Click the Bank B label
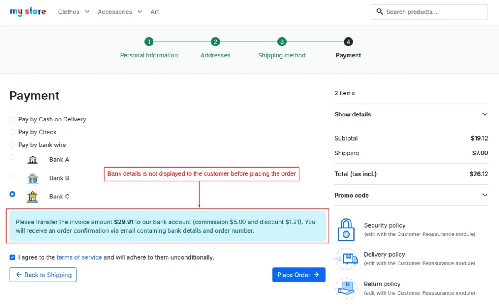499x307 pixels. coord(59,178)
